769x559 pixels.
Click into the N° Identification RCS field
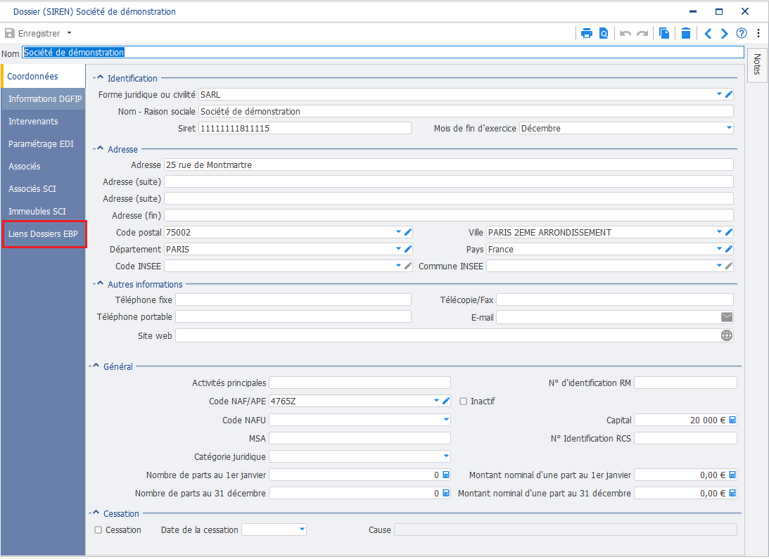(x=685, y=438)
